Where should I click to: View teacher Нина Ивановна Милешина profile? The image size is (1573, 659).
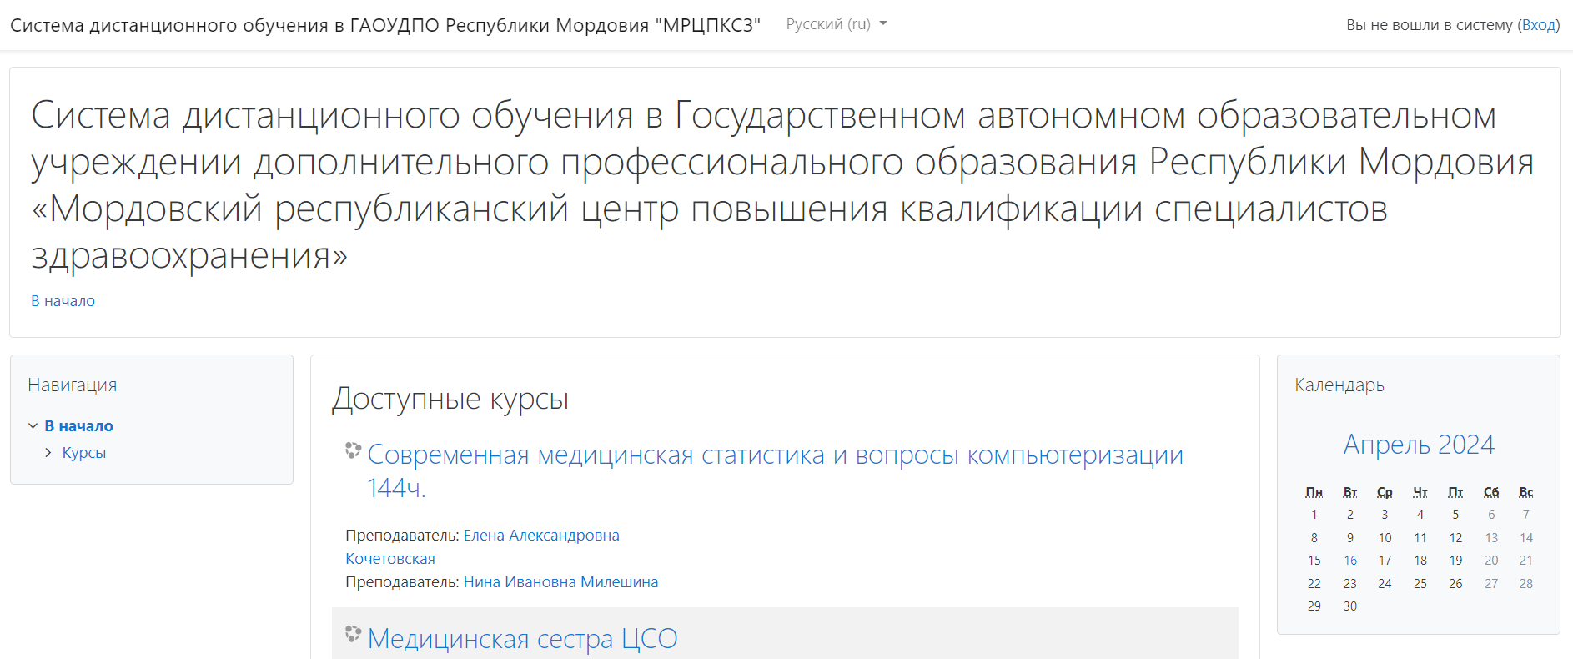(560, 582)
